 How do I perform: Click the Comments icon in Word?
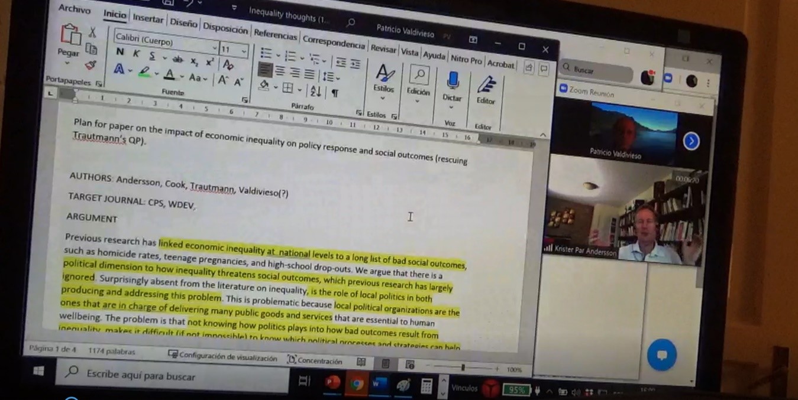click(x=543, y=69)
